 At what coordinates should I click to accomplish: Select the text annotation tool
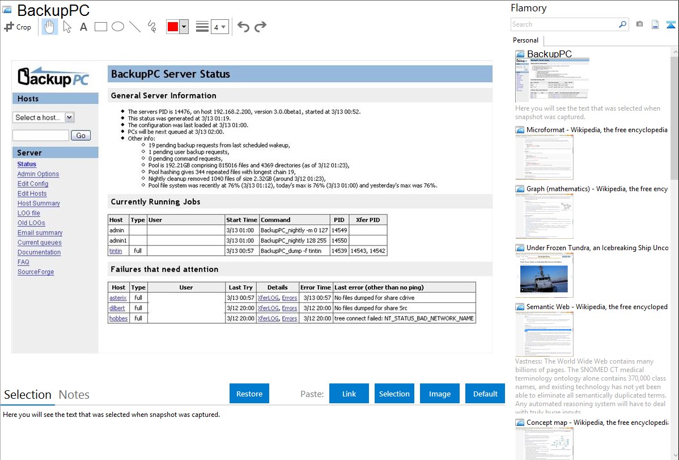(x=83, y=27)
